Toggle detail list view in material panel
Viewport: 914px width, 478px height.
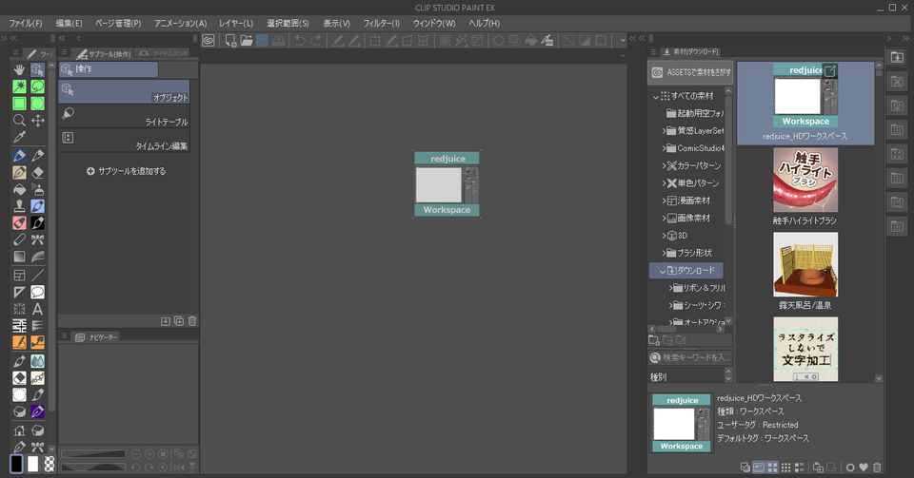point(799,467)
